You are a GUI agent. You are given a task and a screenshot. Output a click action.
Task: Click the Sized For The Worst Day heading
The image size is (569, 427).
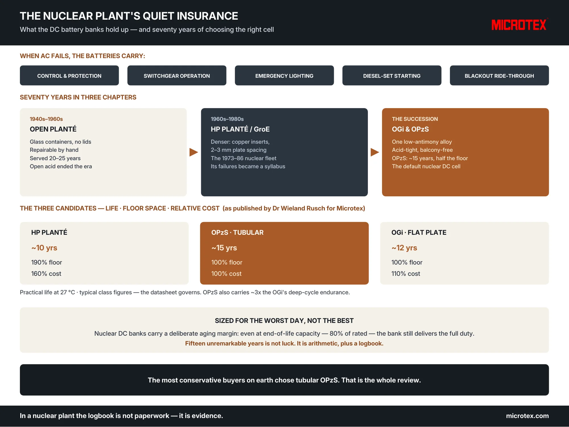(284, 321)
